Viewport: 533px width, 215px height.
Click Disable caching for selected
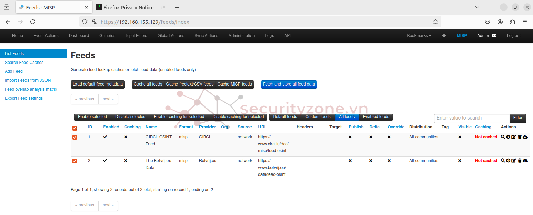238,117
